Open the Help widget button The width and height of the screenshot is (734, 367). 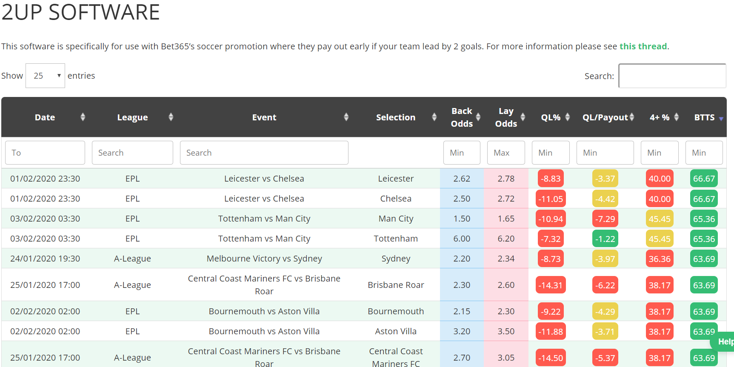pos(723,341)
